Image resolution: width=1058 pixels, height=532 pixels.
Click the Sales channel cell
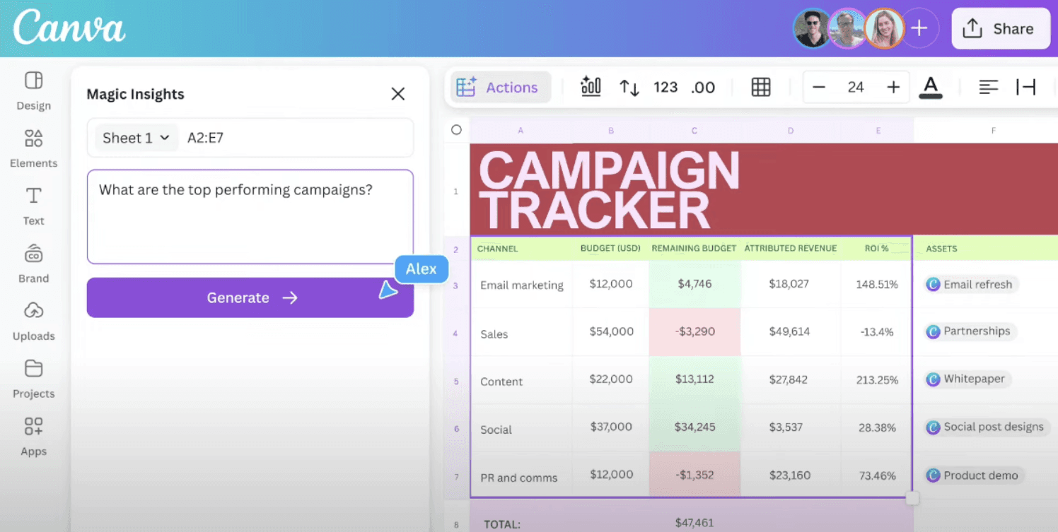click(522, 333)
